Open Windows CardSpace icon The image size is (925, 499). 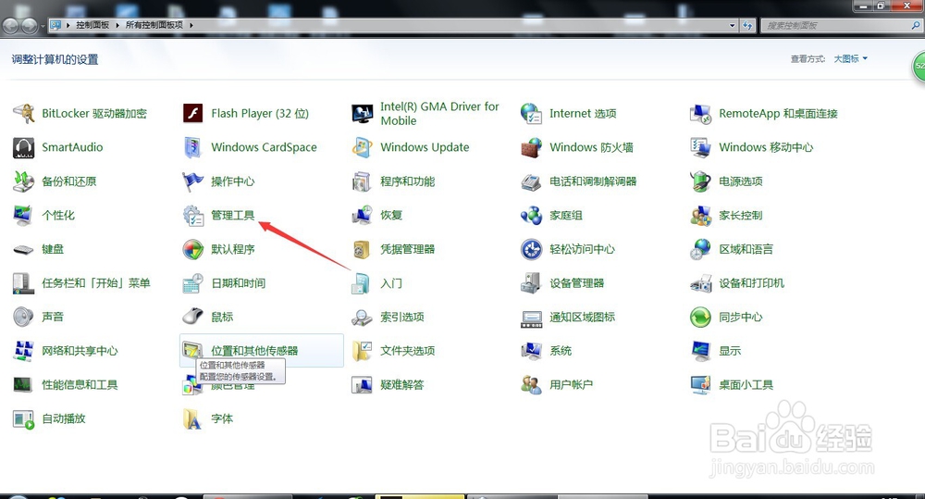[193, 147]
